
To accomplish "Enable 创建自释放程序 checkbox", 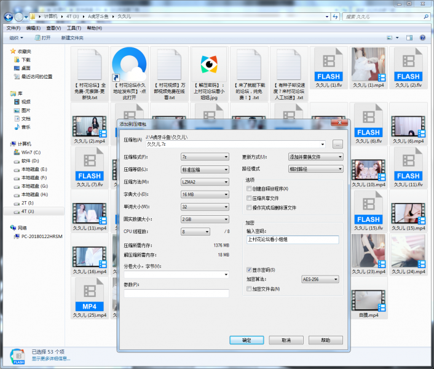I will click(x=248, y=189).
